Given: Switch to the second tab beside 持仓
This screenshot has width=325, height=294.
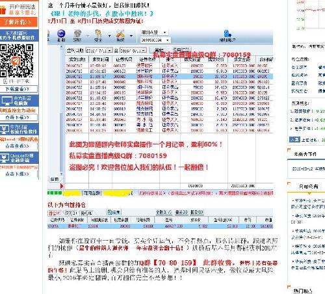Looking at the screenshot, I should coord(71,213).
